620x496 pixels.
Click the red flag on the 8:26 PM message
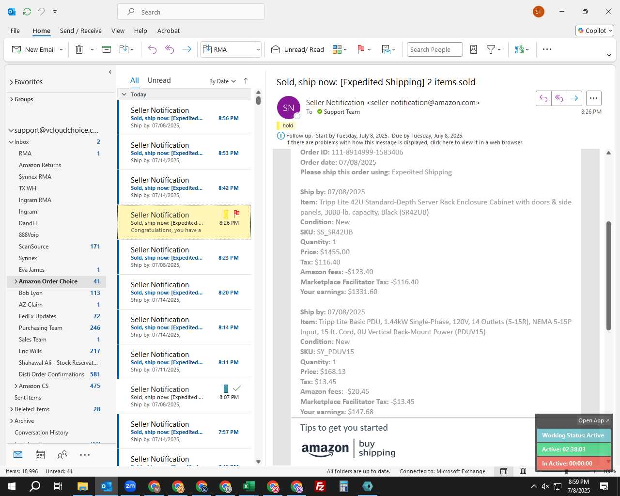[x=236, y=214]
